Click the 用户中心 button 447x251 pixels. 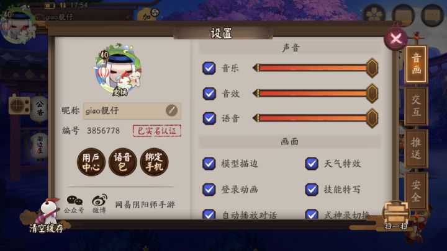point(91,162)
